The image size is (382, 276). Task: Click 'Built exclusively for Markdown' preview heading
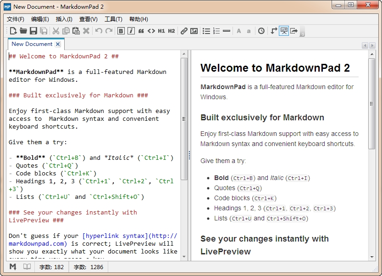262,118
